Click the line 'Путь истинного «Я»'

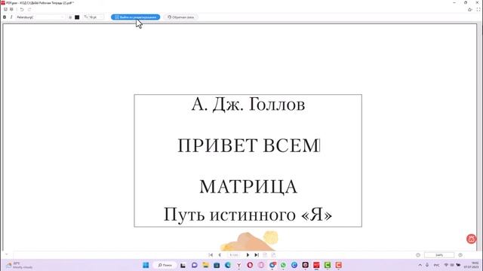[x=248, y=214]
